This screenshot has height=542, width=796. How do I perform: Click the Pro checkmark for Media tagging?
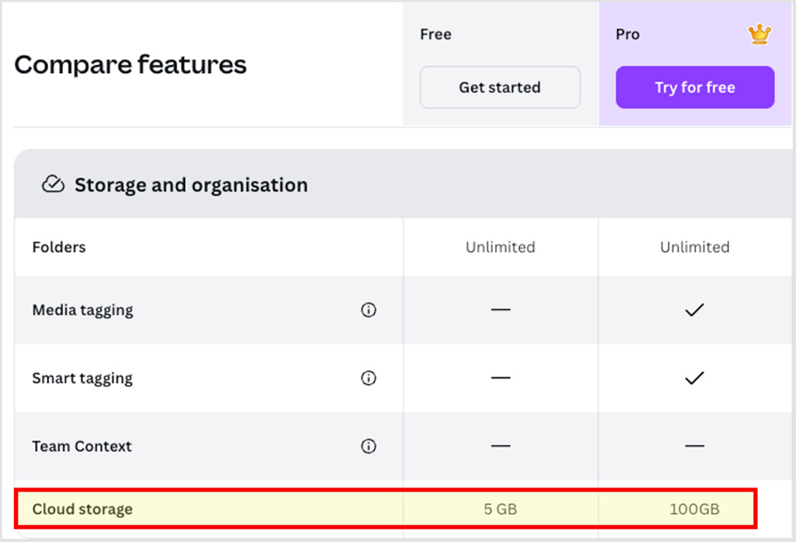[x=694, y=310]
